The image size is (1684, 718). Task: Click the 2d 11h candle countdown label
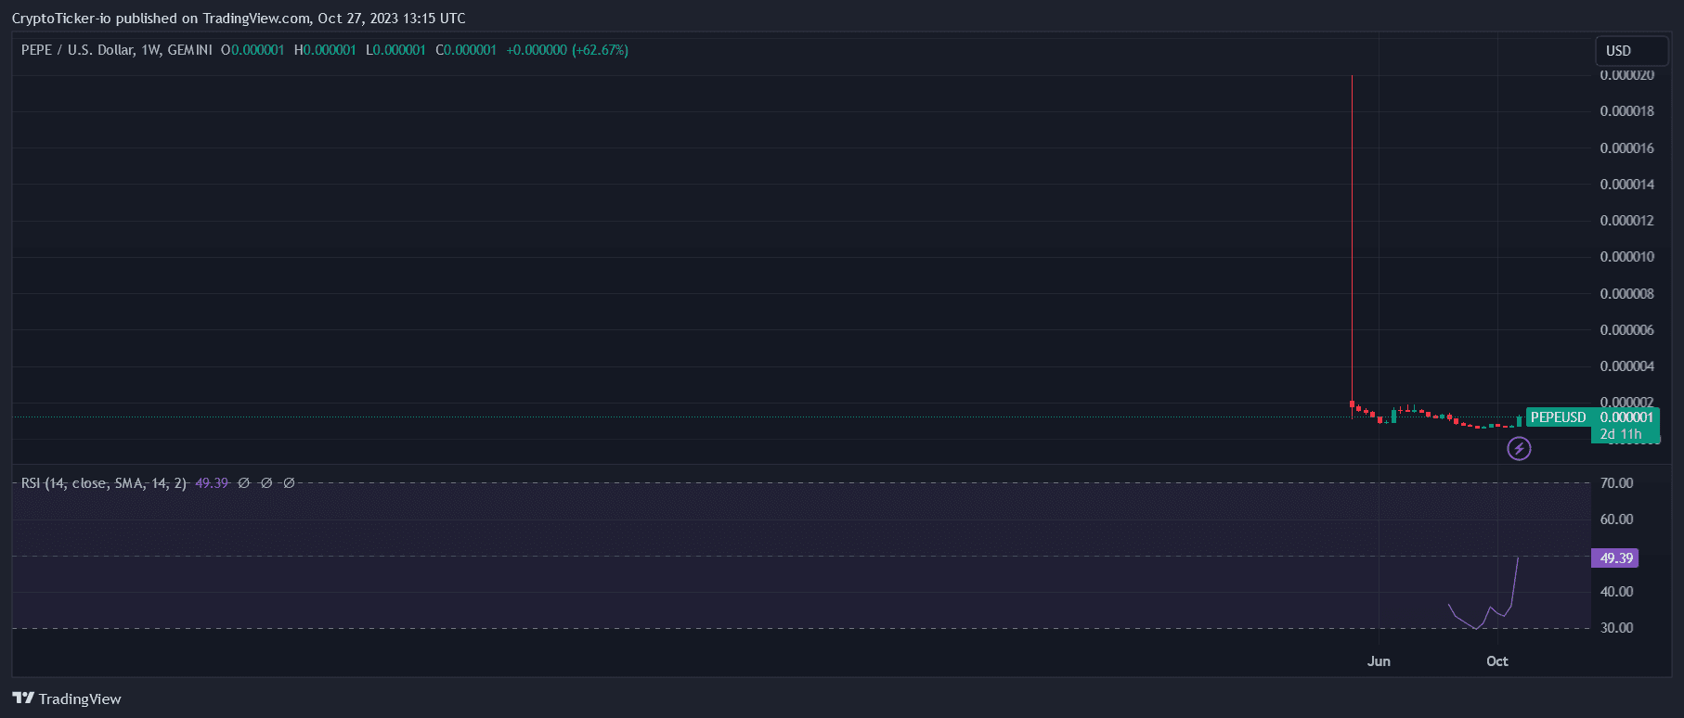point(1620,434)
